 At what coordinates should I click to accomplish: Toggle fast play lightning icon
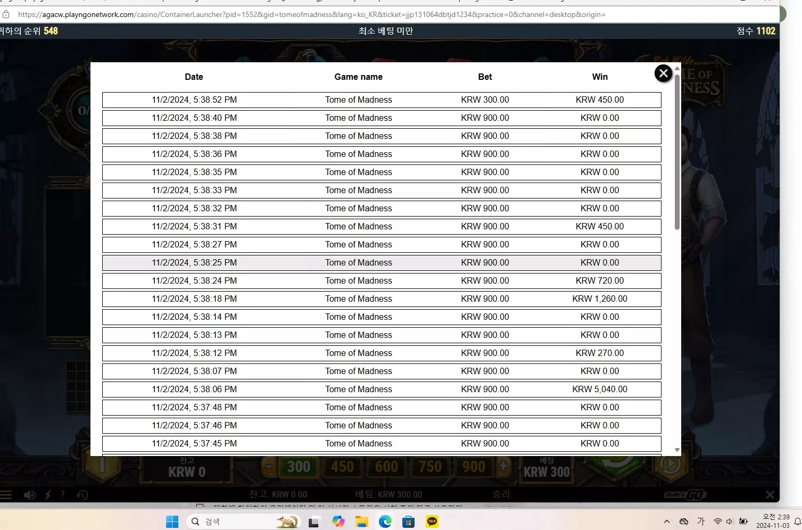tap(48, 495)
